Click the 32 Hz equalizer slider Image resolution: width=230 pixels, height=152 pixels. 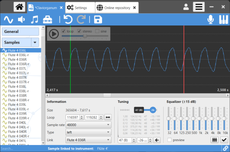[x=170, y=118]
